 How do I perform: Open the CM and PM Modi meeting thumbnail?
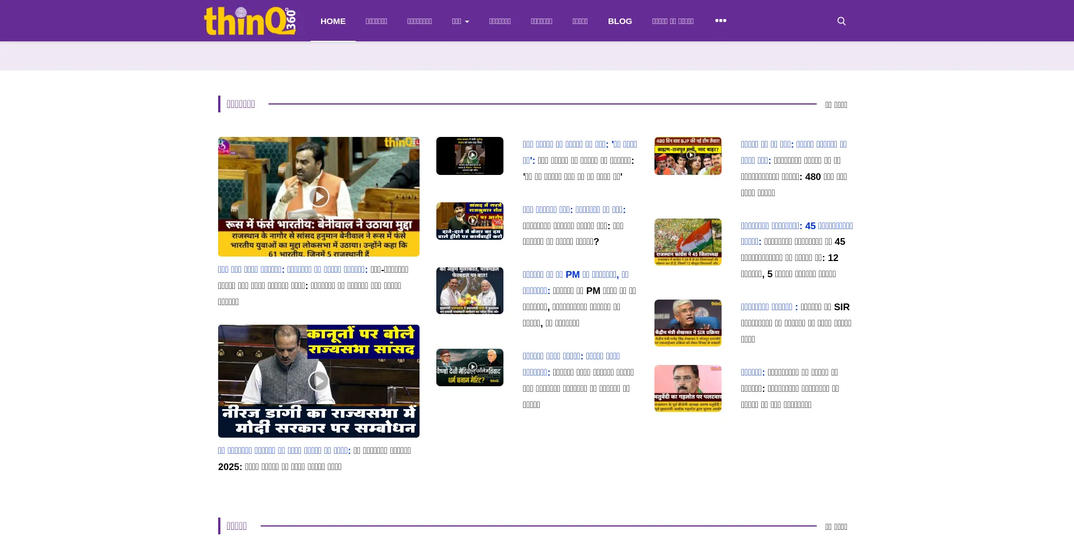click(470, 290)
